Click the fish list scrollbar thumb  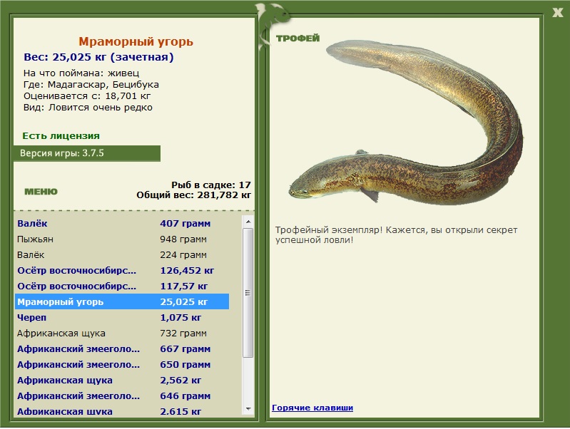coord(248,293)
